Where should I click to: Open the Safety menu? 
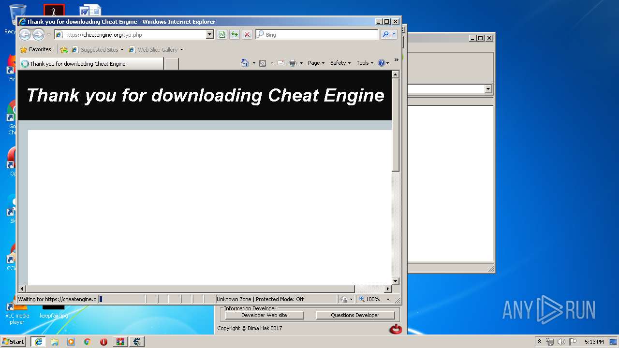click(x=340, y=63)
